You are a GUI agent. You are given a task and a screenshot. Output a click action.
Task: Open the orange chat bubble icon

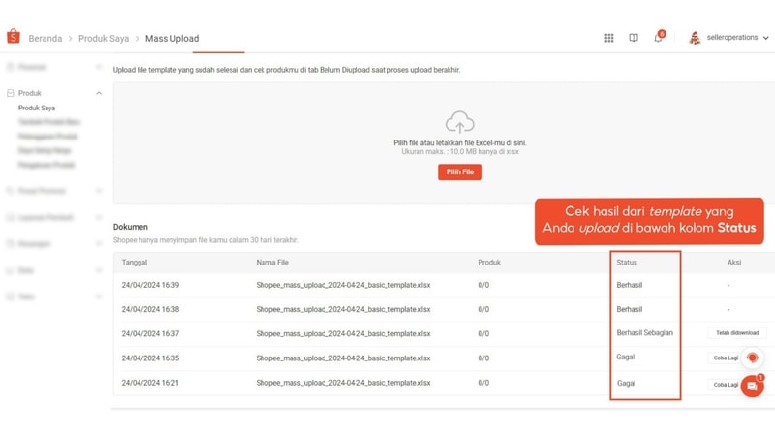(x=753, y=386)
